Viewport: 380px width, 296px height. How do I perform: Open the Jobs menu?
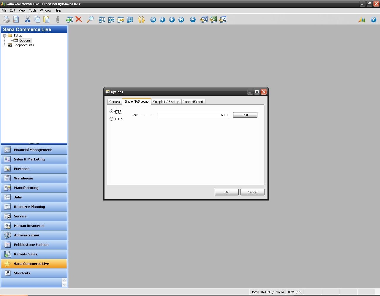(34, 197)
